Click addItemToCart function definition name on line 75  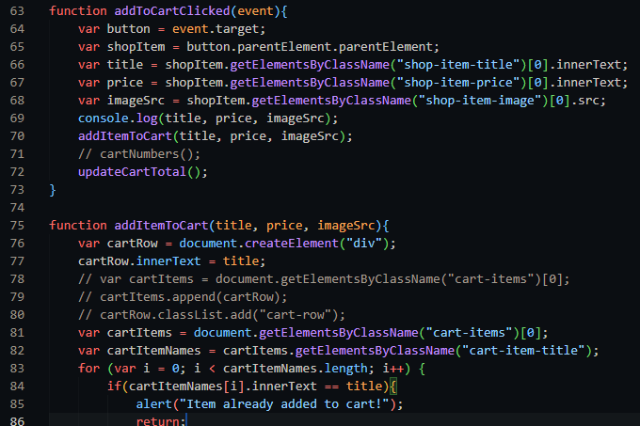pos(161,226)
